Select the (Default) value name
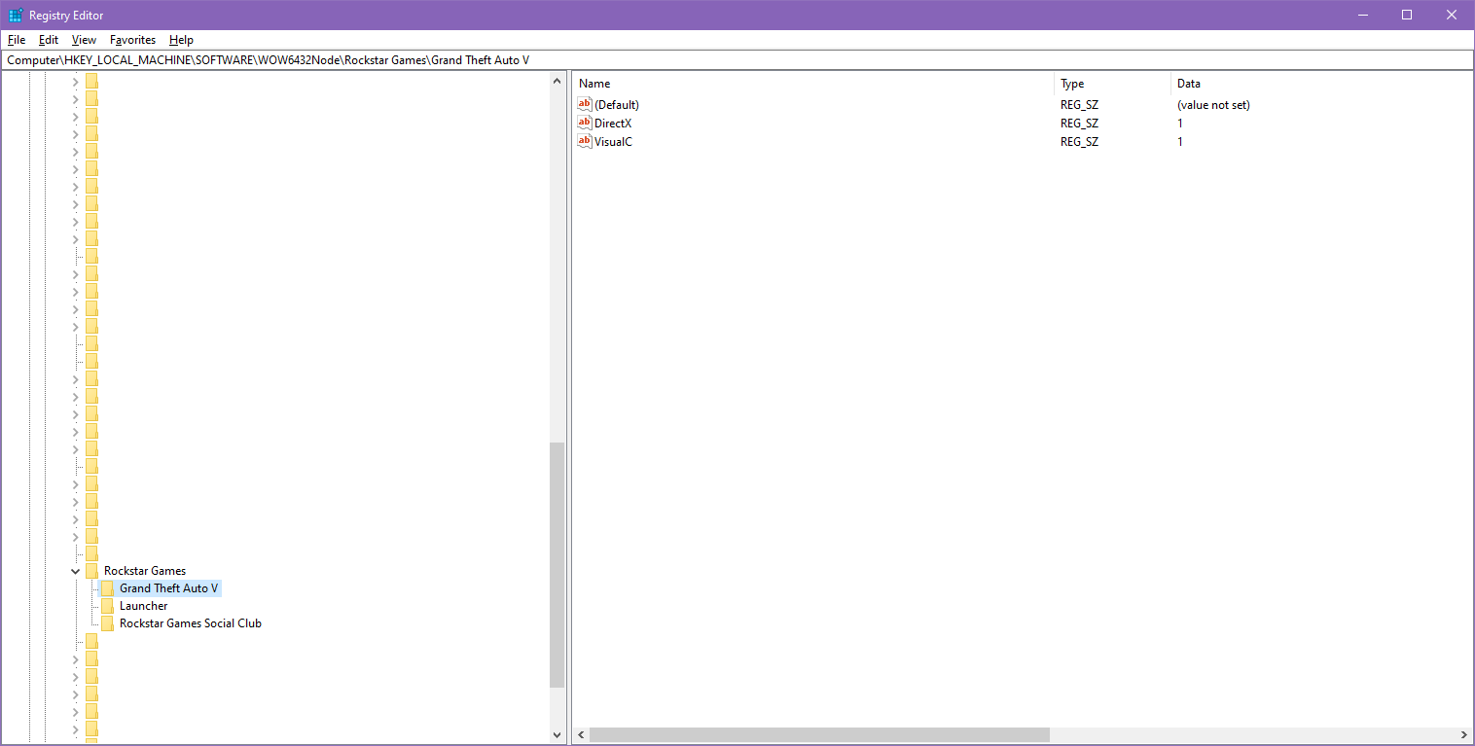The image size is (1475, 746). tap(617, 105)
